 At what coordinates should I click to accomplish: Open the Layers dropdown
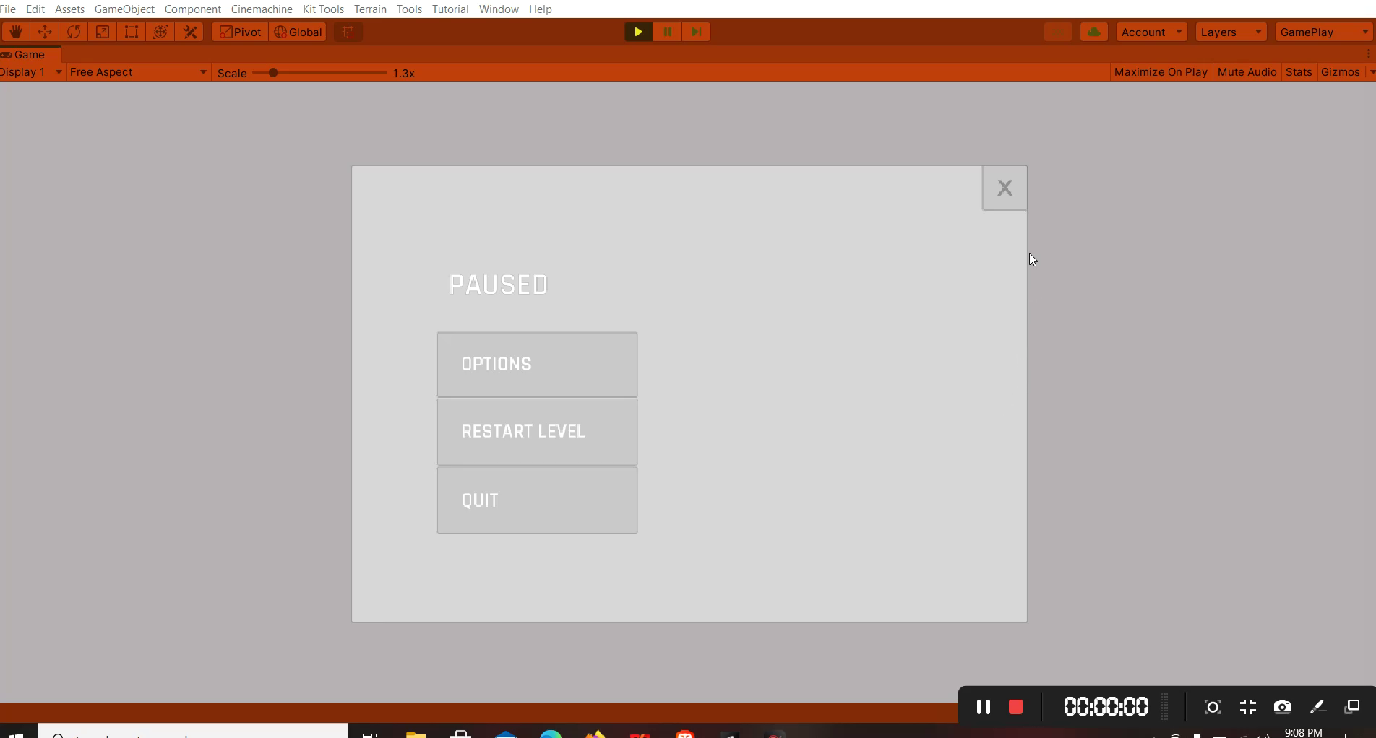(1231, 32)
